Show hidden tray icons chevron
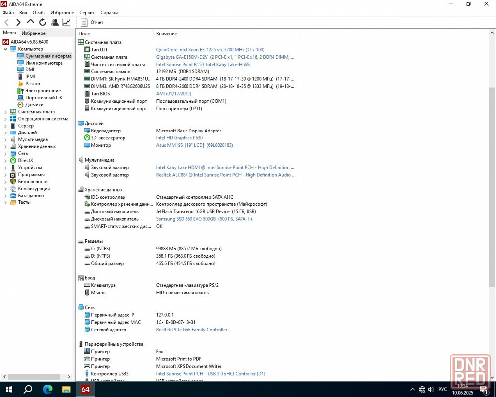Viewport: 496px width, 397px height. (x=413, y=390)
